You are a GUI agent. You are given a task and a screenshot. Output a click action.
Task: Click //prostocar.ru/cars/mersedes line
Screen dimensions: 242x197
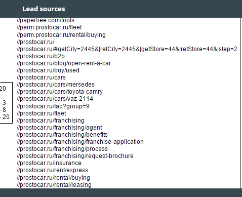click(x=56, y=85)
